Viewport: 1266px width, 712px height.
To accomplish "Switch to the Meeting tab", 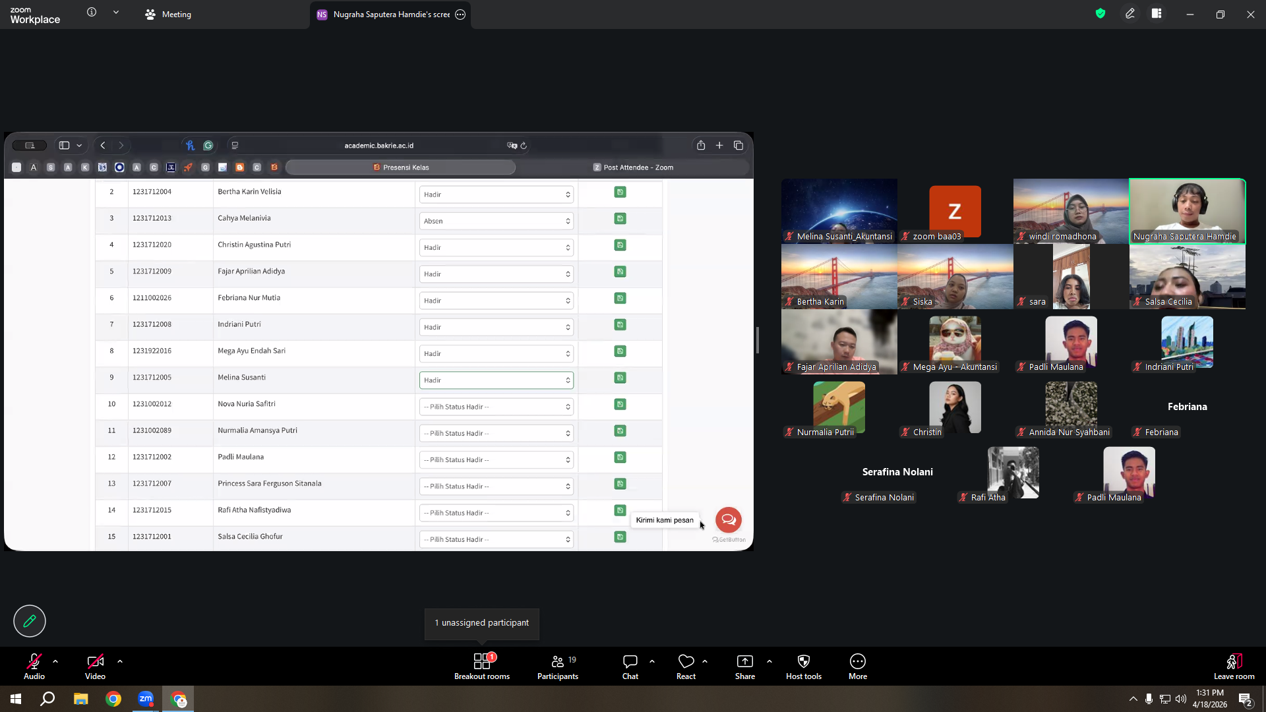I will [x=168, y=15].
